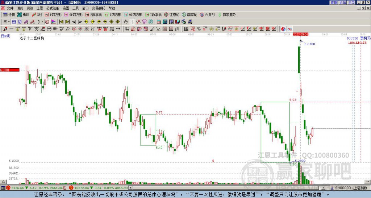The height and width of the screenshot is (198, 371).
Task: Open the 江恩 menu
Action: pos(39,8)
